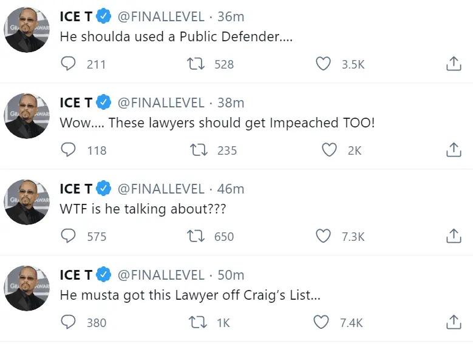This screenshot has width=473, height=344.
Task: Open the 46m timestamp tweet permalink
Action: [231, 189]
